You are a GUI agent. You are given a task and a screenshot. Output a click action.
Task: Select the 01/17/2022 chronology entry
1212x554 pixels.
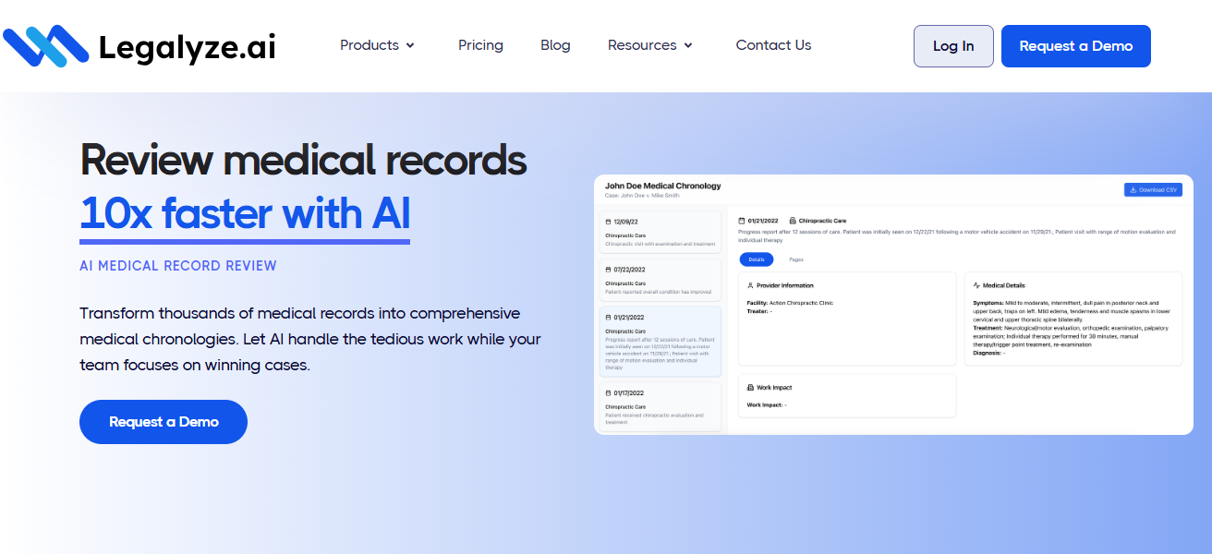pyautogui.click(x=661, y=406)
